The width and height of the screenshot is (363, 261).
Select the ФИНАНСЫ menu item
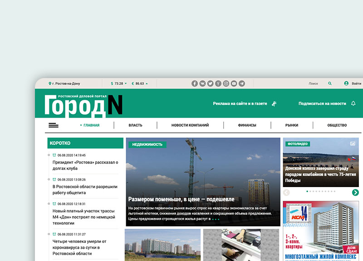pos(247,125)
